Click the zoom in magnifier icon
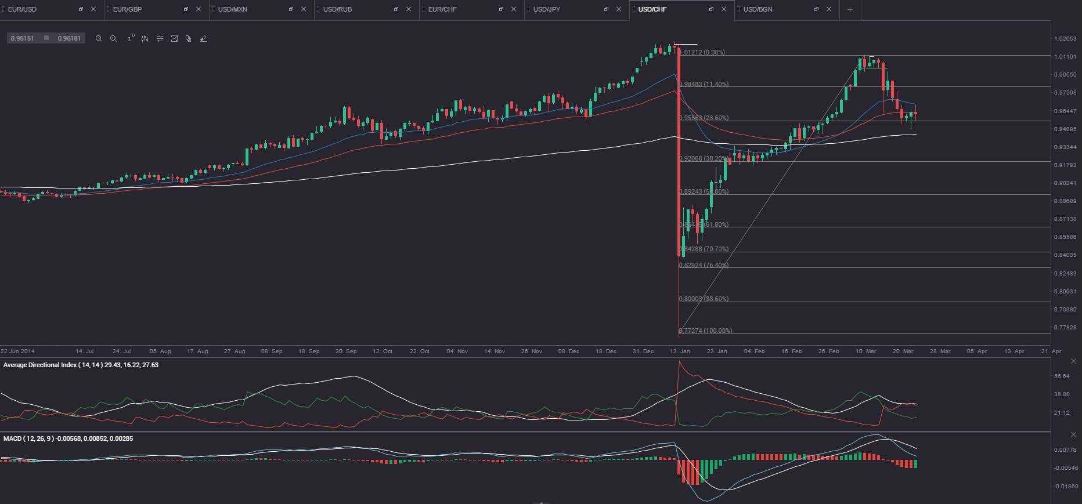Screen dimensions: 1082x504 click(x=114, y=39)
